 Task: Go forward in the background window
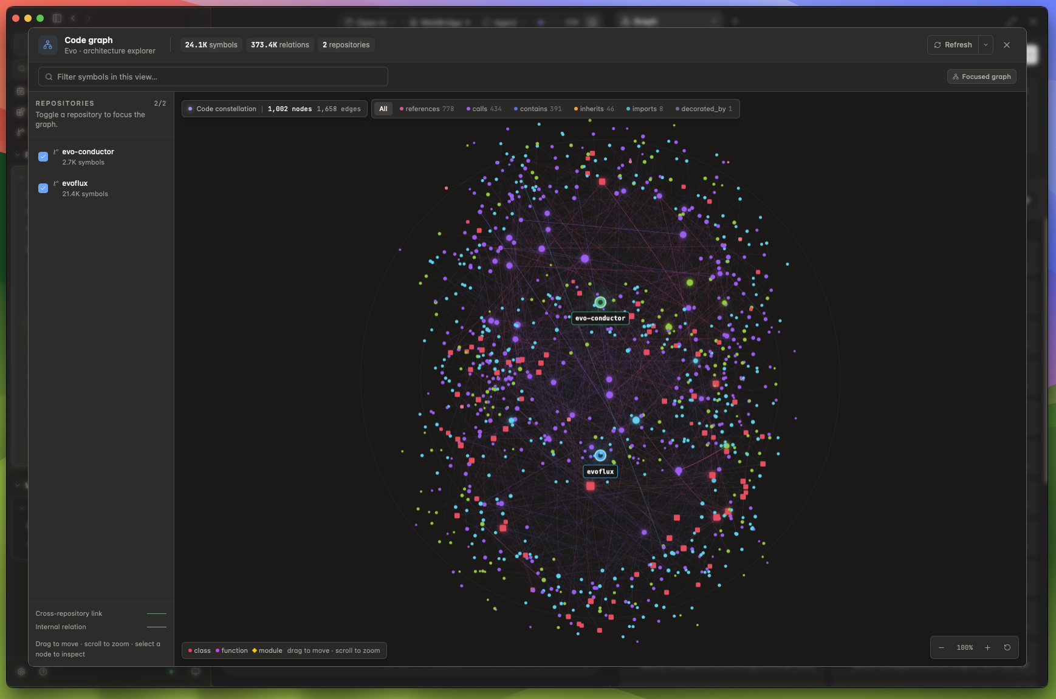(89, 18)
